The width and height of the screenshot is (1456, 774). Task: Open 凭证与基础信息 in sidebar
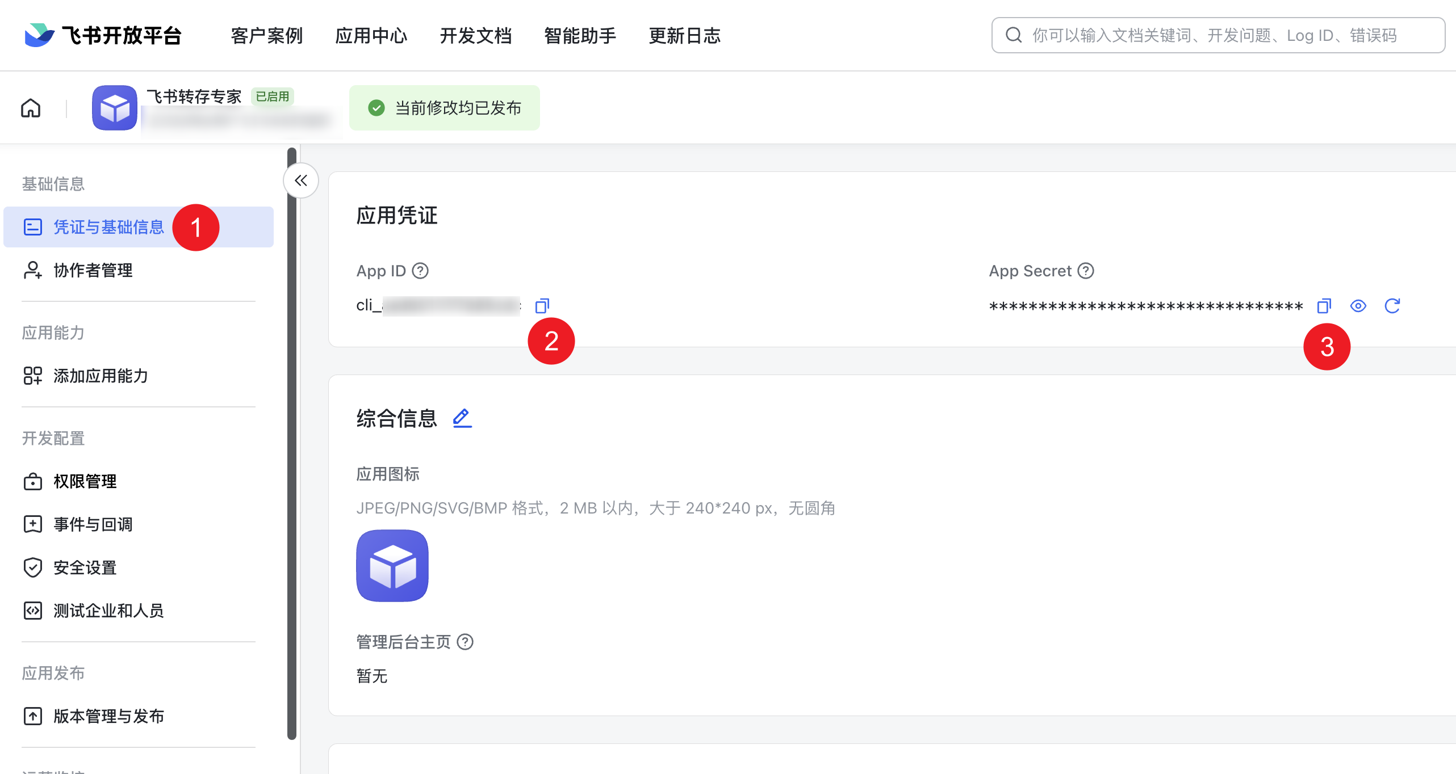139,227
